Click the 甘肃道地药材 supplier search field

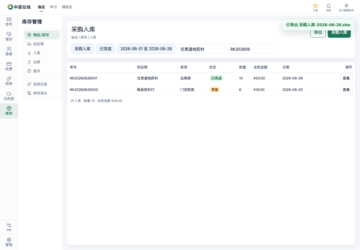(x=201, y=49)
